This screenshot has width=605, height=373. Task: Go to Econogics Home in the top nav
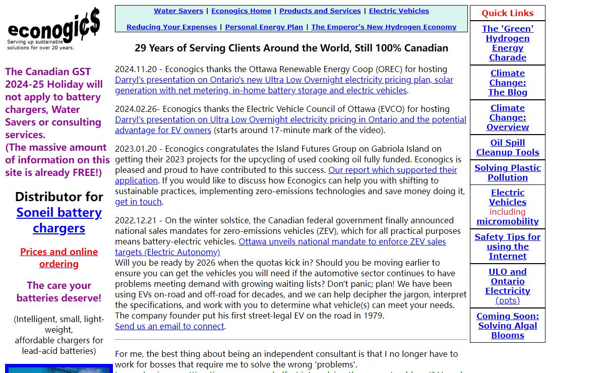(241, 11)
